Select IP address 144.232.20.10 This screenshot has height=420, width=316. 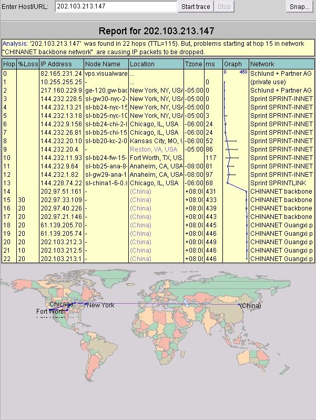62,141
